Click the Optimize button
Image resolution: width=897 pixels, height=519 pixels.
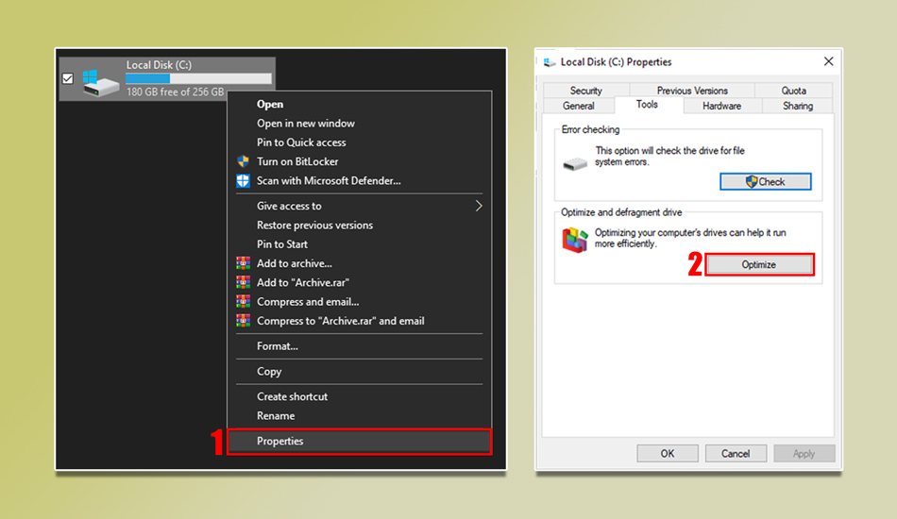pos(758,264)
